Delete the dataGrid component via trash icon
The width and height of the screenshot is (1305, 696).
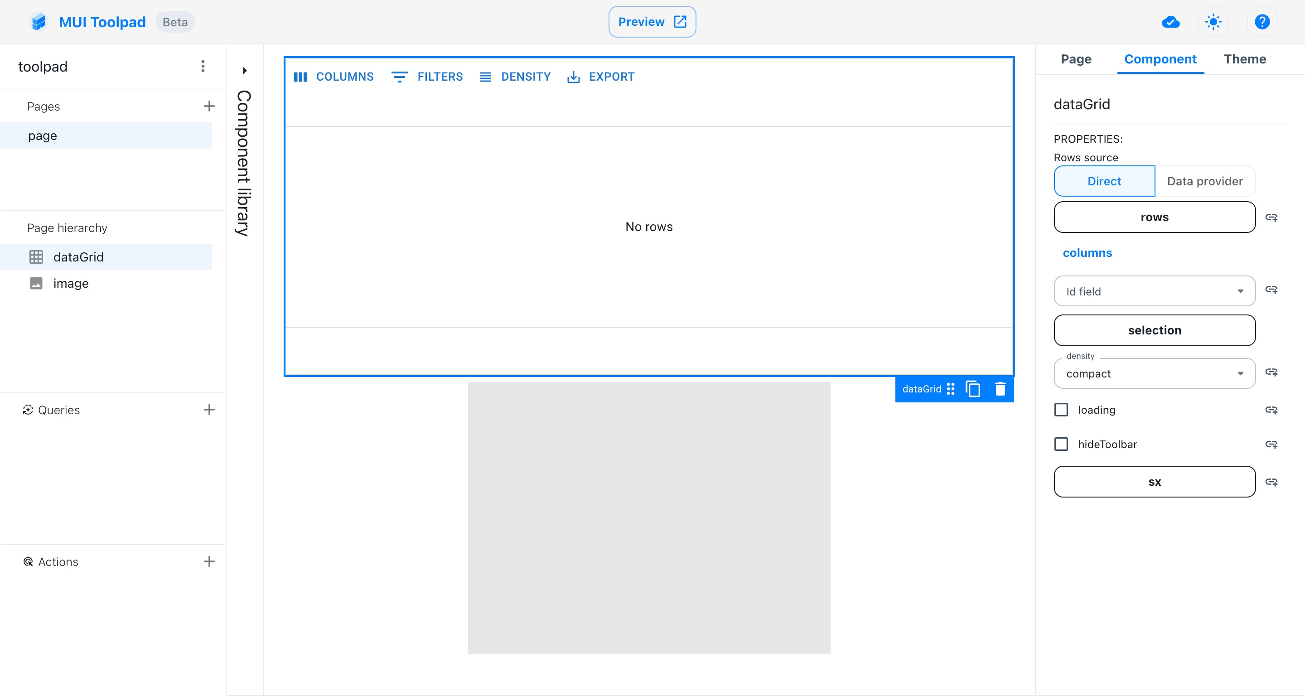(x=1000, y=389)
